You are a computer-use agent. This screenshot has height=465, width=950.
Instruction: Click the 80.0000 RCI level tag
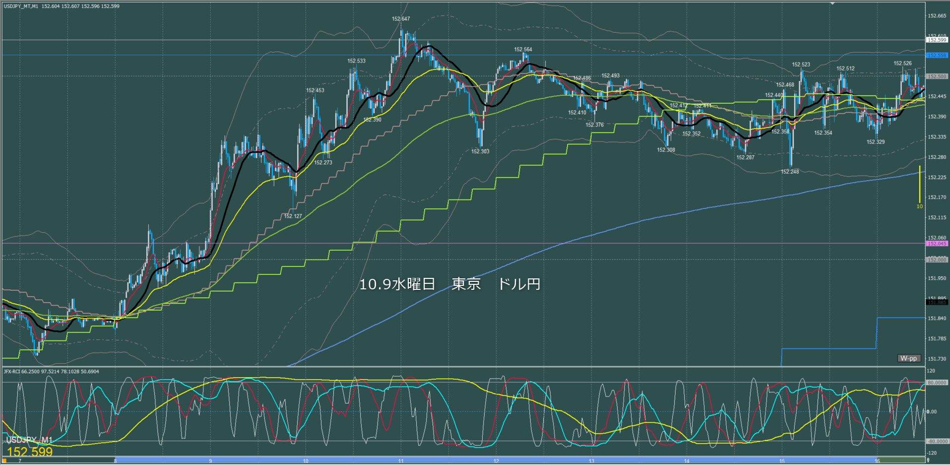937,383
